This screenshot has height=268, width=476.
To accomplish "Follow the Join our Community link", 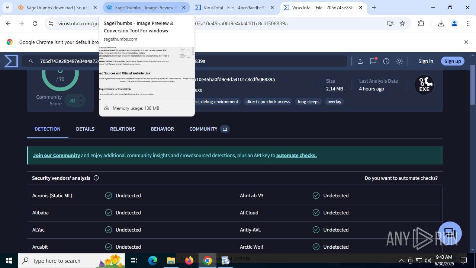I will [x=57, y=155].
